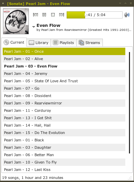Open the volume speaker icon
The image size is (134, 182).
click(x=127, y=15)
